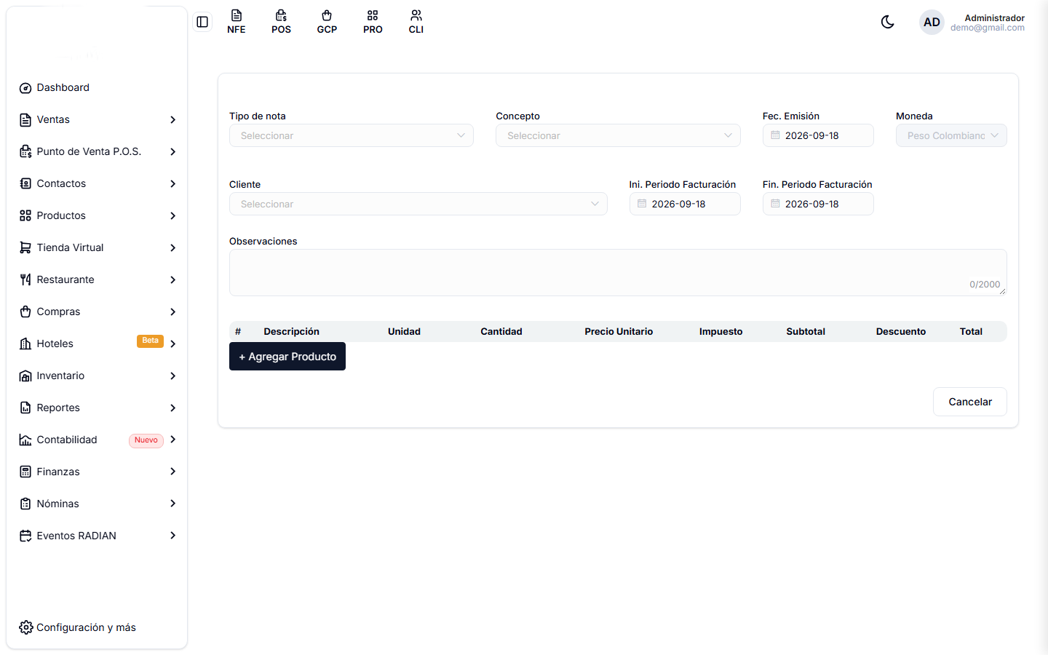Open the Moneda Peso Colombiano dropdown
1048x655 pixels.
click(x=951, y=135)
